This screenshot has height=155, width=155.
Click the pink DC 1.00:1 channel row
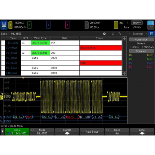pos(141,67)
